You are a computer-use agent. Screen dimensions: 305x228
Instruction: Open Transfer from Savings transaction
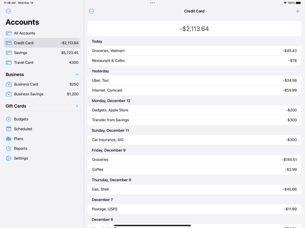click(194, 120)
